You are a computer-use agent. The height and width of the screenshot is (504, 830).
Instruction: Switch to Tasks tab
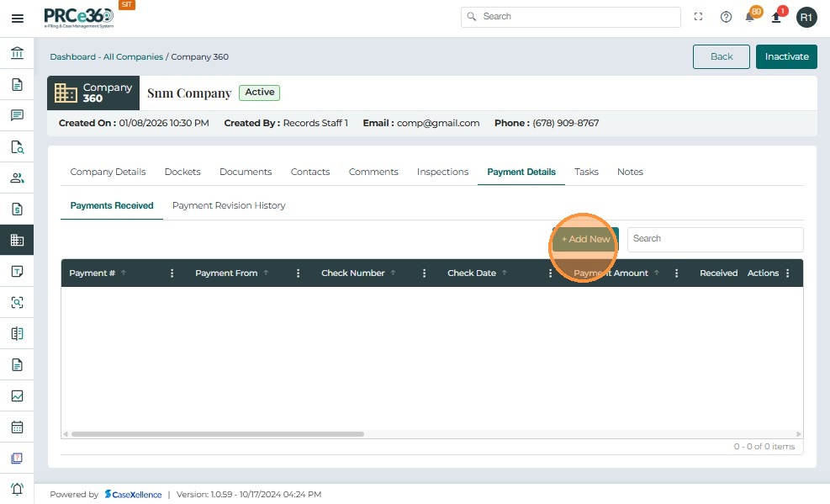[586, 172]
